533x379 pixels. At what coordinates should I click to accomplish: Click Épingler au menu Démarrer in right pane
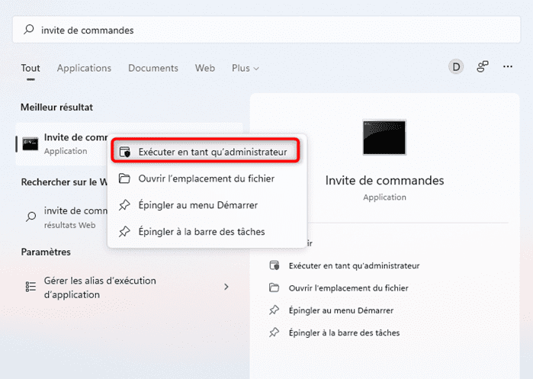341,310
